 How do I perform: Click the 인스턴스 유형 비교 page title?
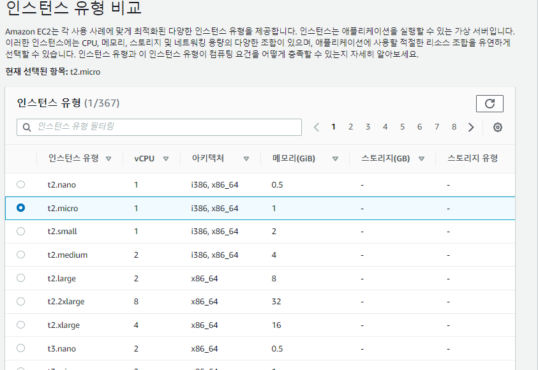coord(73,8)
